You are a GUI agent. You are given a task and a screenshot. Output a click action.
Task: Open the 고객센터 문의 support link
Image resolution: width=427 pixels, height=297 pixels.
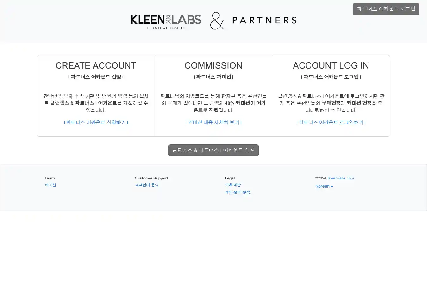pos(146,185)
